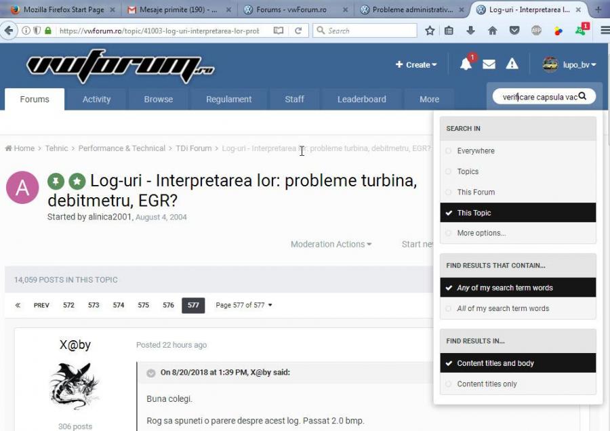Click the Firefox home icon
610x431 pixels.
493,30
